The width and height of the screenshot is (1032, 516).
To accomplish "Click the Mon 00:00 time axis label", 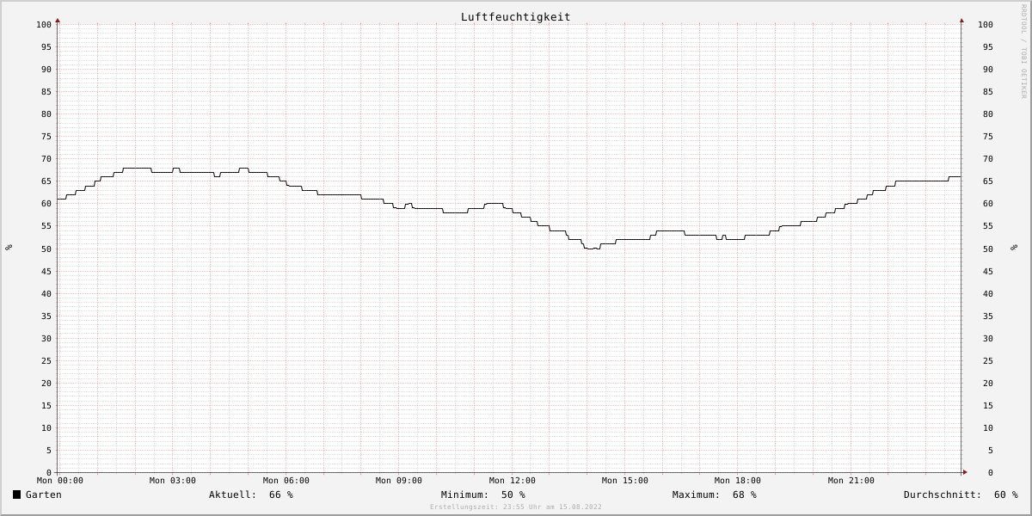I will click(60, 481).
